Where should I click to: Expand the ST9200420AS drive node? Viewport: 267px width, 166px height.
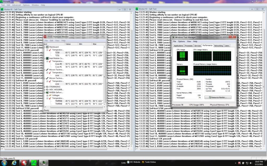pos(44,87)
